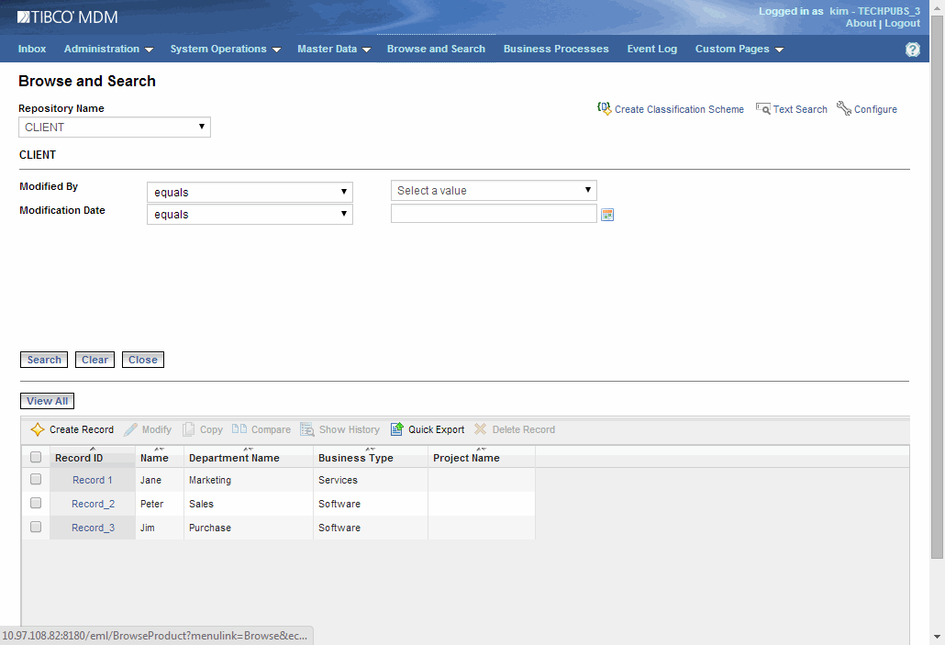This screenshot has height=645, width=945.
Task: Open the Record_3 link
Action: pos(93,528)
